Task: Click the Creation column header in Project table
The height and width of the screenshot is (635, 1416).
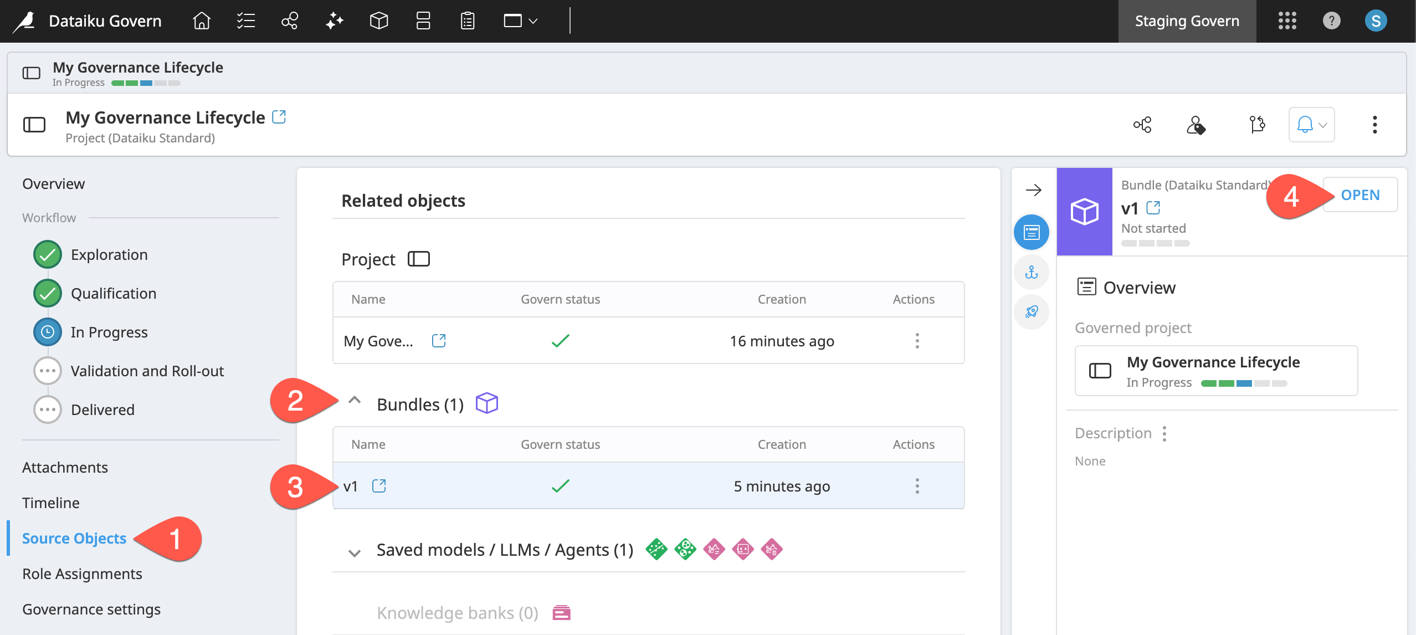Action: point(782,299)
